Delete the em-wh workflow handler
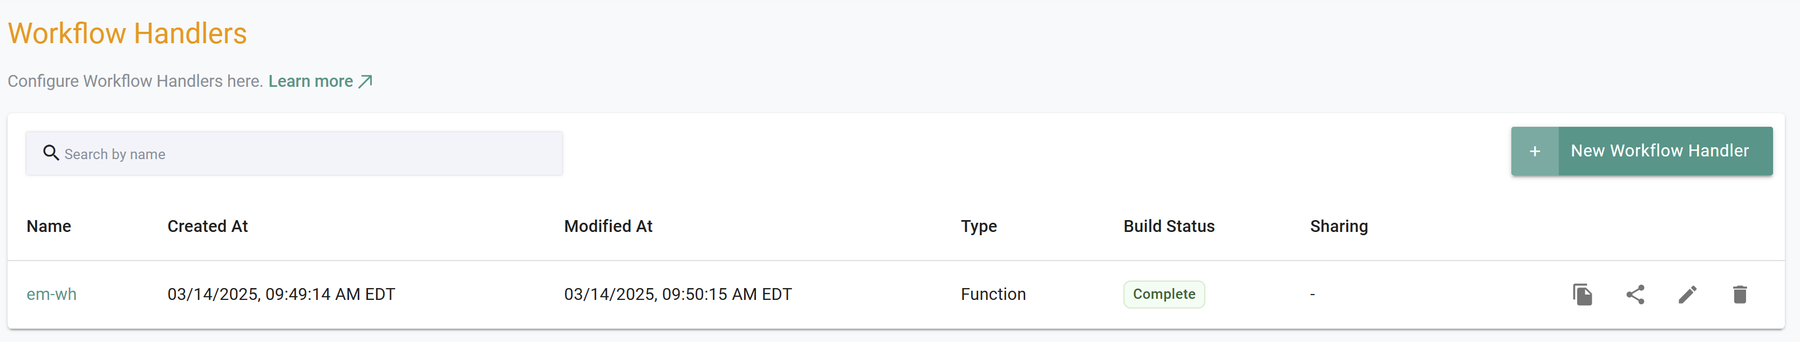Viewport: 1800px width, 342px height. coord(1739,295)
